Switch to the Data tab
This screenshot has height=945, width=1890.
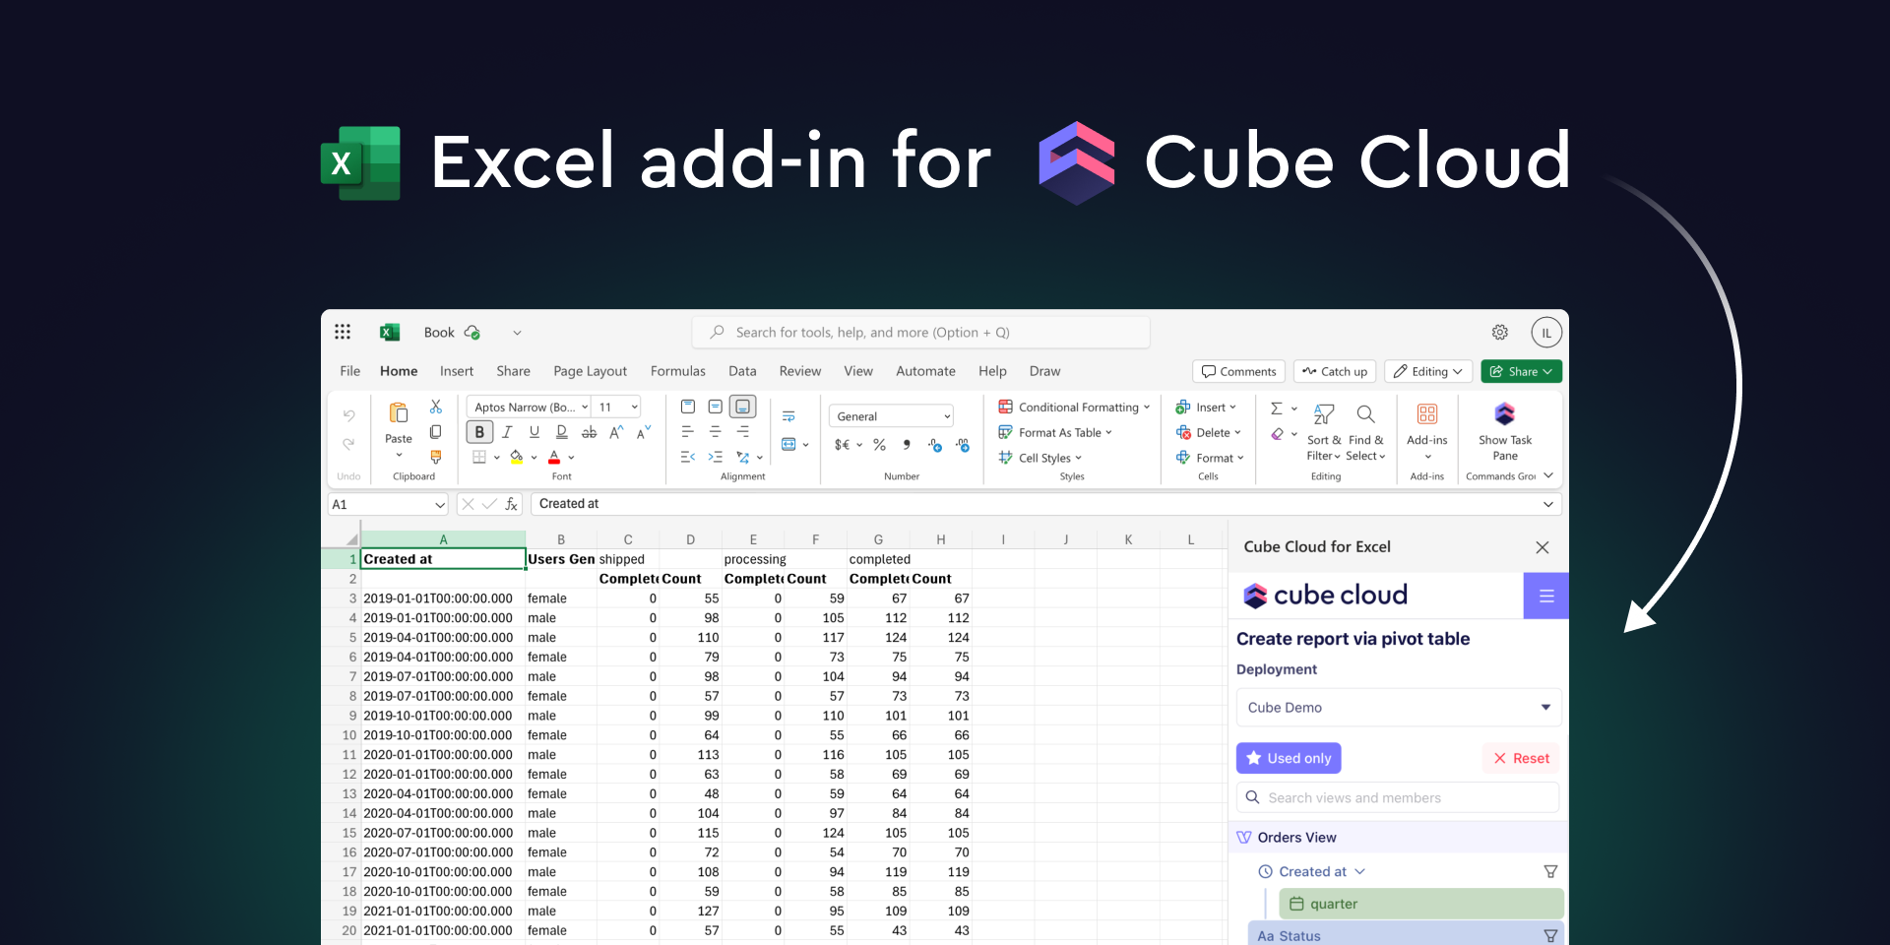click(742, 371)
